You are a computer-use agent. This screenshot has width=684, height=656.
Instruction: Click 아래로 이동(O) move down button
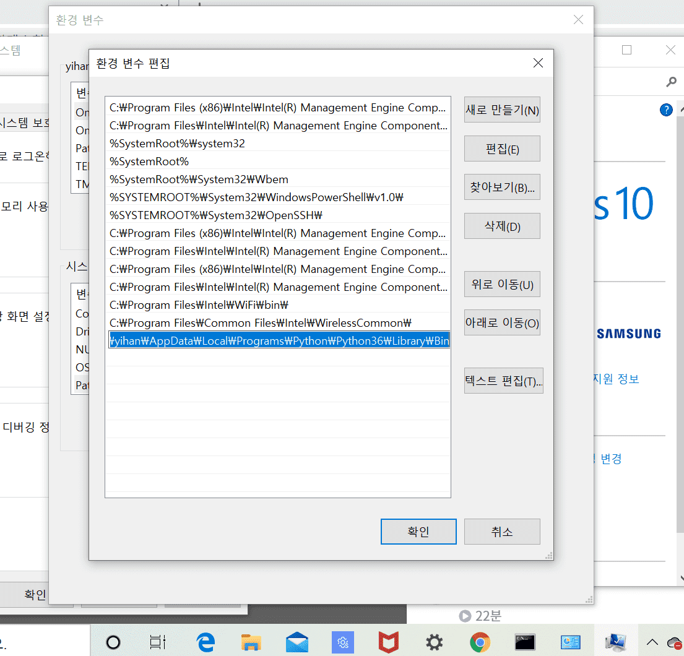click(x=502, y=323)
